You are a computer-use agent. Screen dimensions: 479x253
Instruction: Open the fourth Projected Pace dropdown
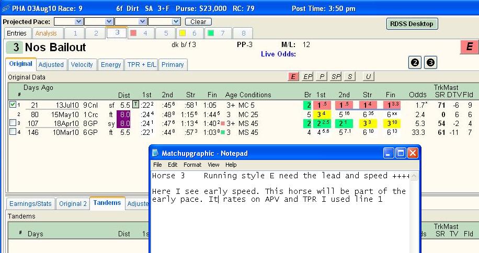click(176, 21)
